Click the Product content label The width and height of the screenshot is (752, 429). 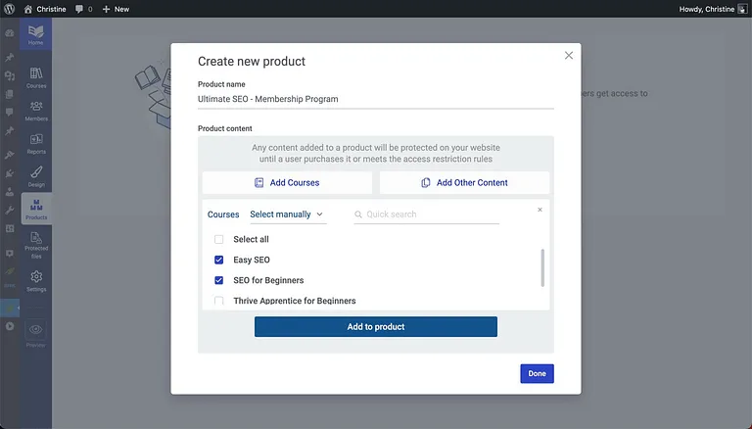click(x=224, y=128)
